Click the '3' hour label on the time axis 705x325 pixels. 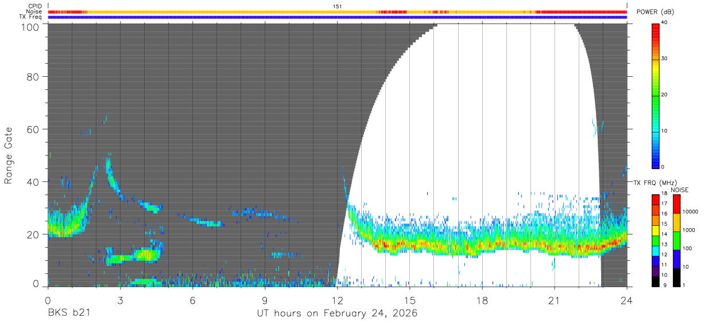coord(120,300)
